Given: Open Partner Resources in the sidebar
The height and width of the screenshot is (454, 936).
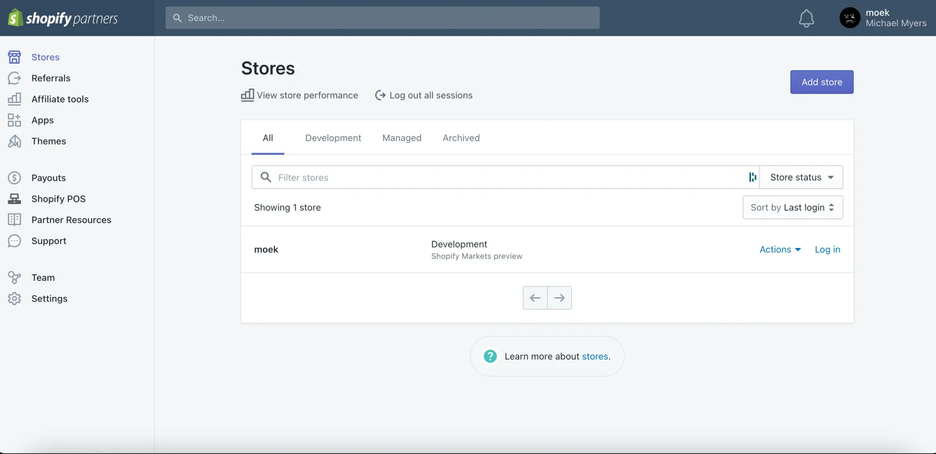Looking at the screenshot, I should tap(71, 220).
